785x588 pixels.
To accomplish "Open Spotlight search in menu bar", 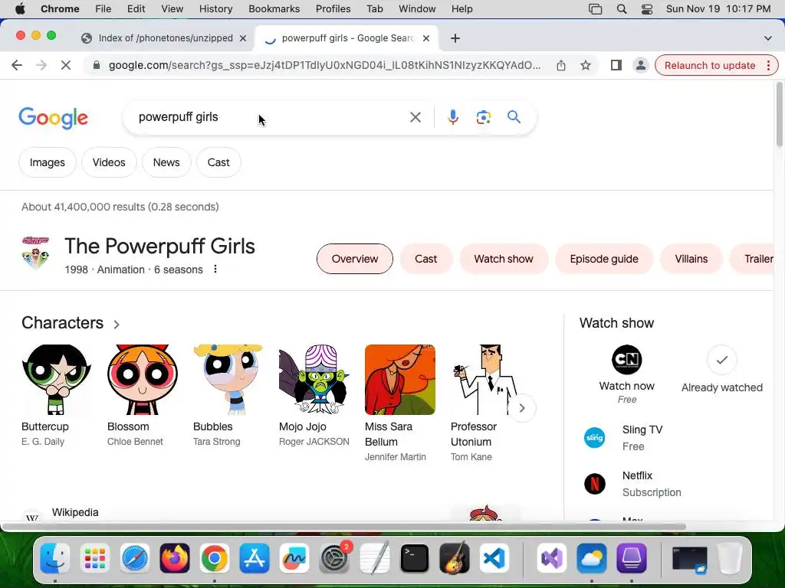I will pyautogui.click(x=621, y=9).
